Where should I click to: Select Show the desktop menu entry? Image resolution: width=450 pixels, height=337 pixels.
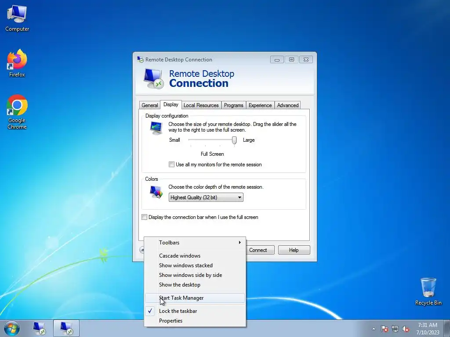click(x=195, y=285)
